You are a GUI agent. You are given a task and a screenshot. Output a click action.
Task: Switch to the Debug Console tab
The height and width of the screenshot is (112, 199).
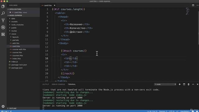coord(58,84)
